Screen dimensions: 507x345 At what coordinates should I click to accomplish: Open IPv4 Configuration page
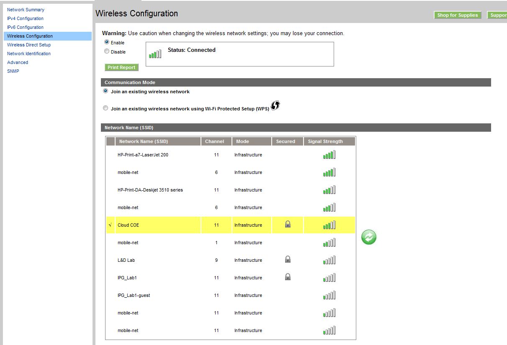25,18
